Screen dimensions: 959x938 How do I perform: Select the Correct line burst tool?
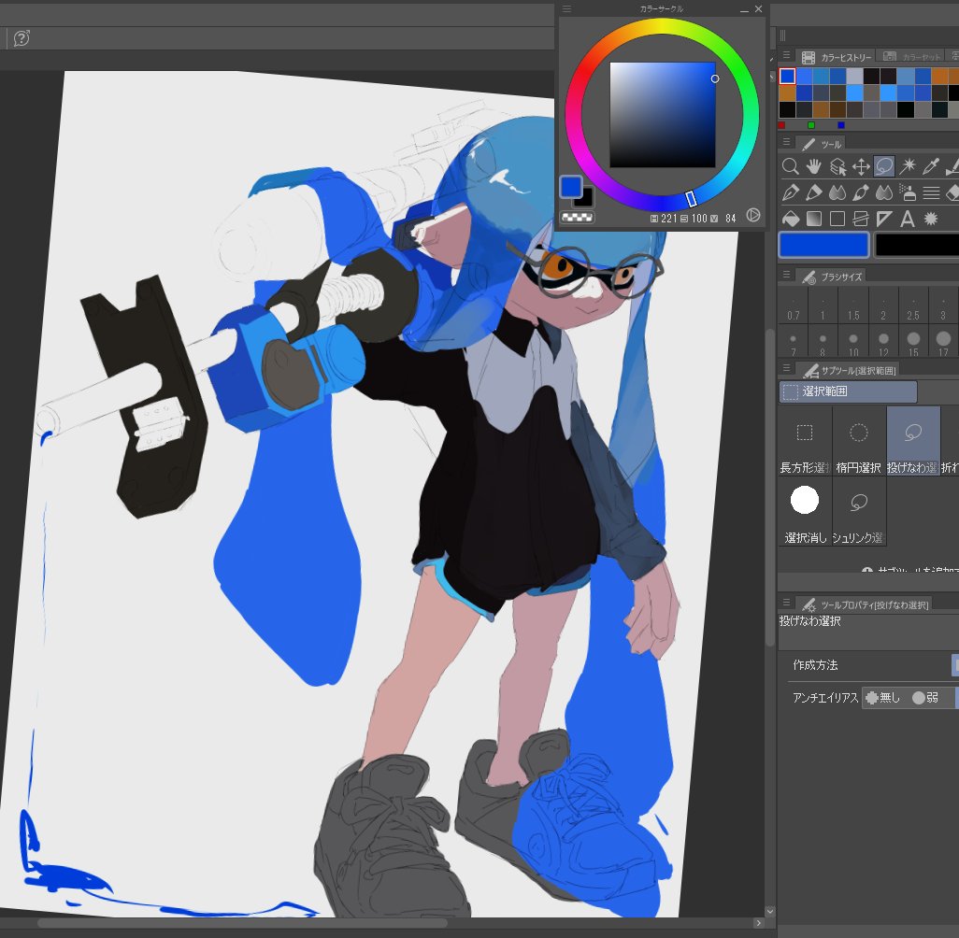click(x=931, y=219)
